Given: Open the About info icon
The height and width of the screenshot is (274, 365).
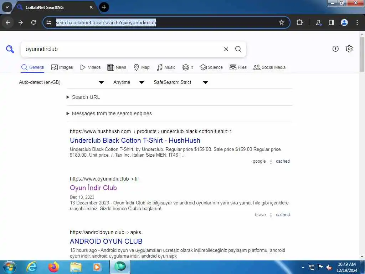Looking at the screenshot, I should point(335,49).
